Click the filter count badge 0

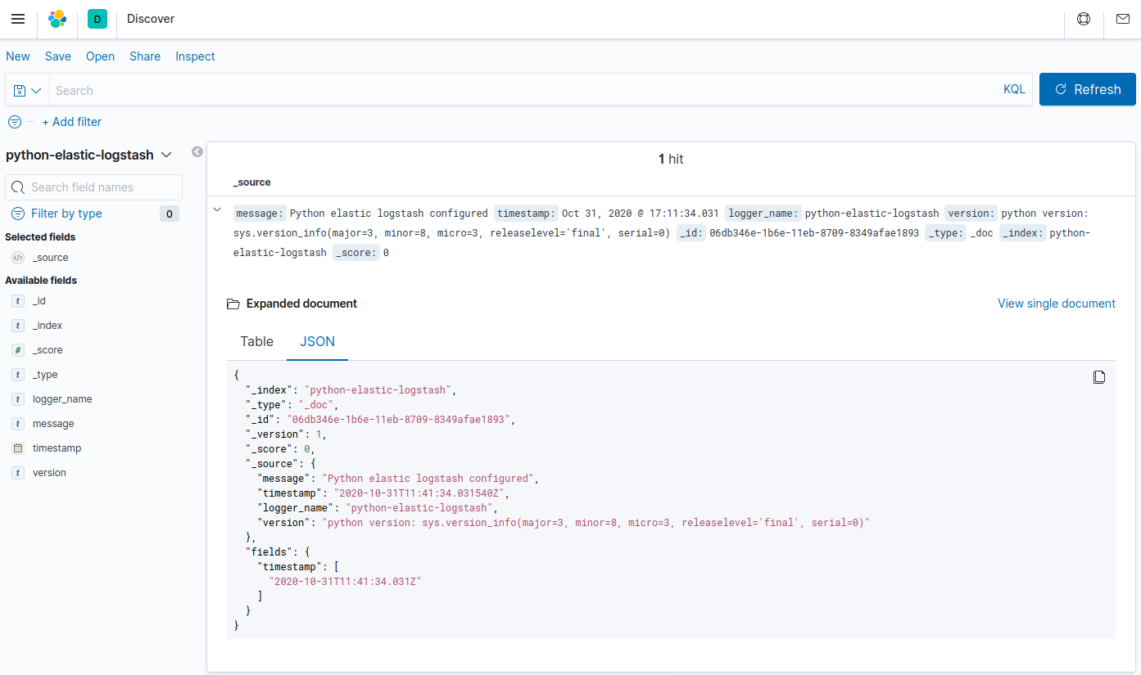click(169, 214)
